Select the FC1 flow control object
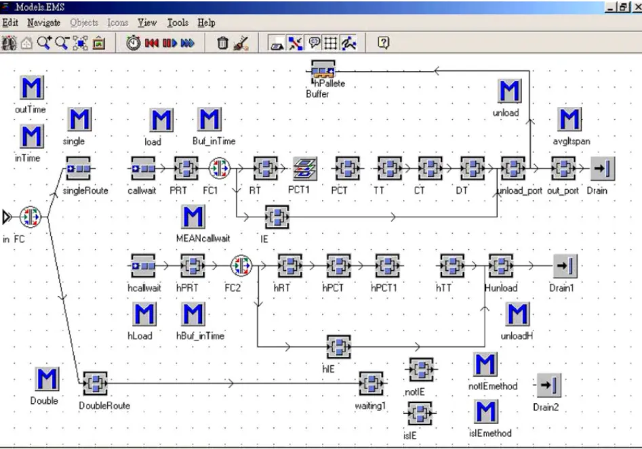Image resolution: width=642 pixels, height=449 pixels. (x=220, y=168)
